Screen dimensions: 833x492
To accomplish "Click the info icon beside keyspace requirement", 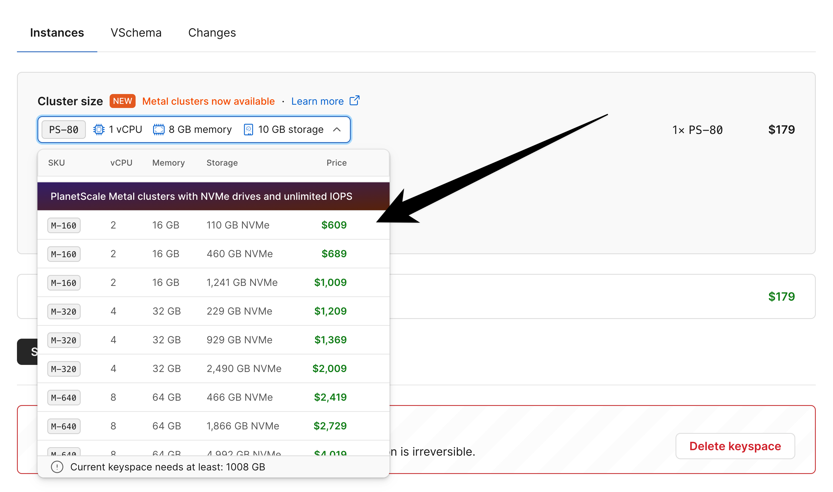I will point(57,467).
